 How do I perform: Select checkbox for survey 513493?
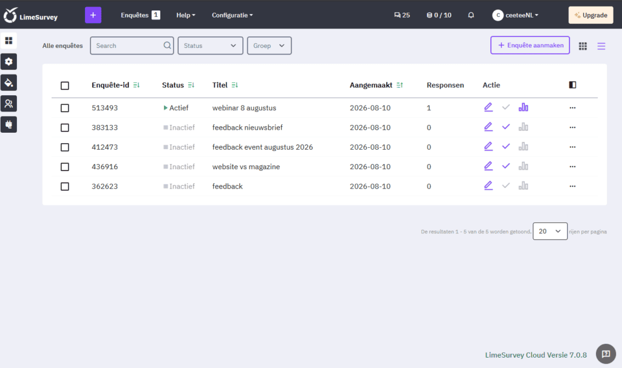64,108
